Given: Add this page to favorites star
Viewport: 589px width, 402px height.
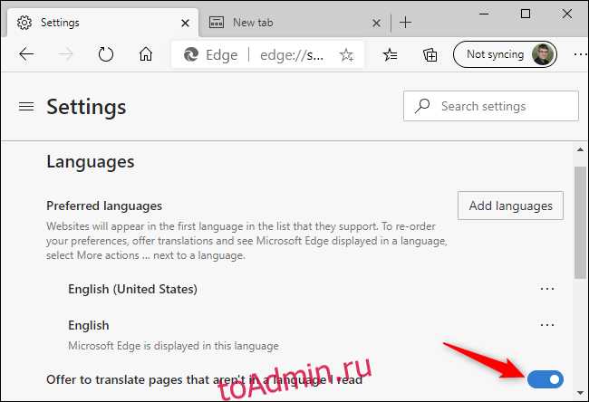Looking at the screenshot, I should coord(346,55).
